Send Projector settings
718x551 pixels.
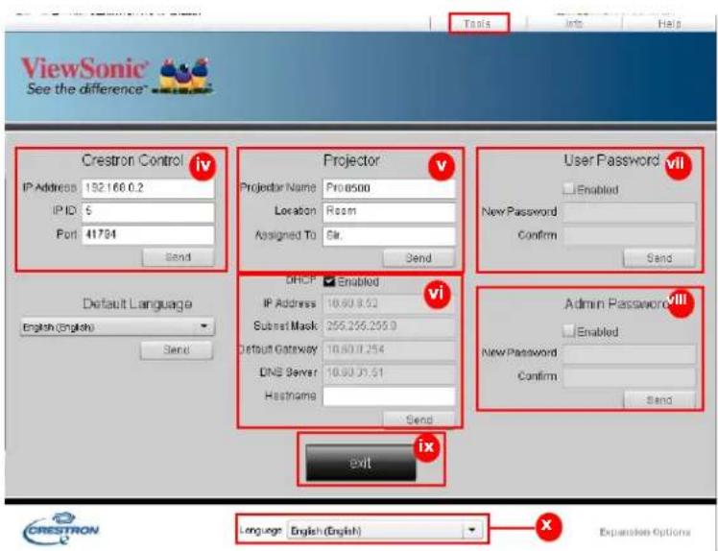(419, 258)
